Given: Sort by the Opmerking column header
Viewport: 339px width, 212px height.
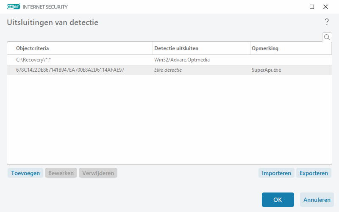Looking at the screenshot, I should 291,48.
